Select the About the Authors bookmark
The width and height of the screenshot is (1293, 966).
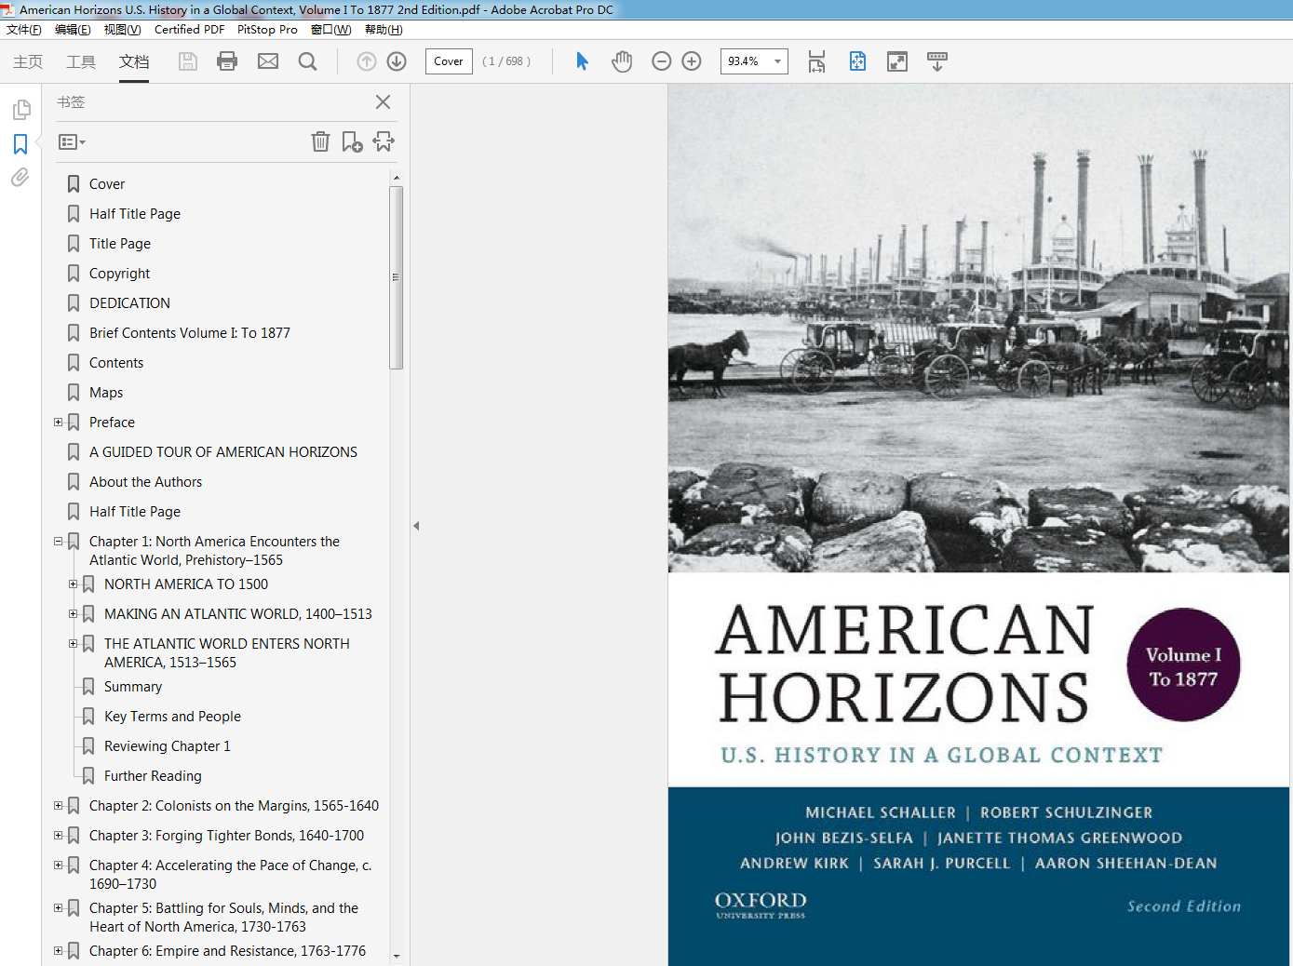click(x=145, y=482)
